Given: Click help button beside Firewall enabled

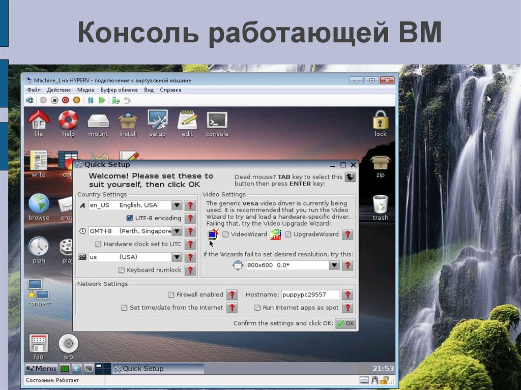Looking at the screenshot, I should [232, 294].
